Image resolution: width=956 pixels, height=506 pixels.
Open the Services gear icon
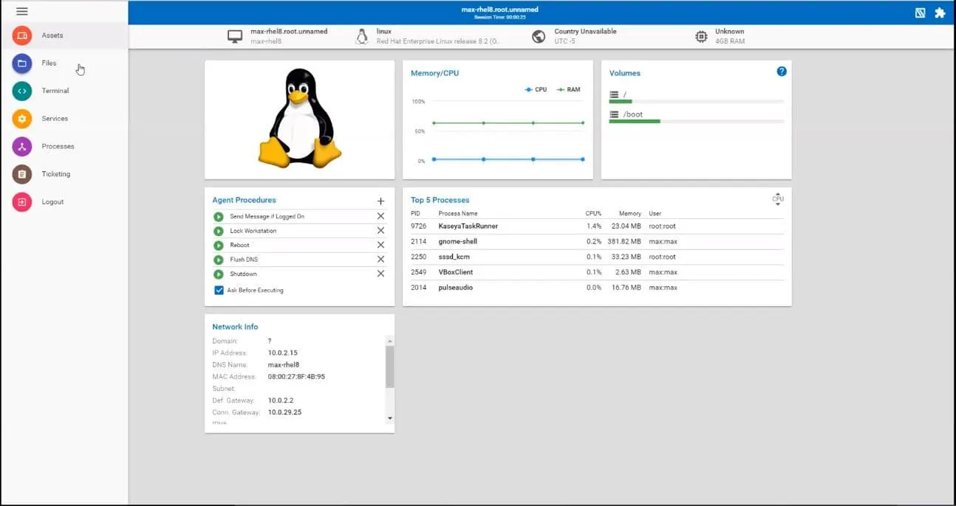click(22, 119)
